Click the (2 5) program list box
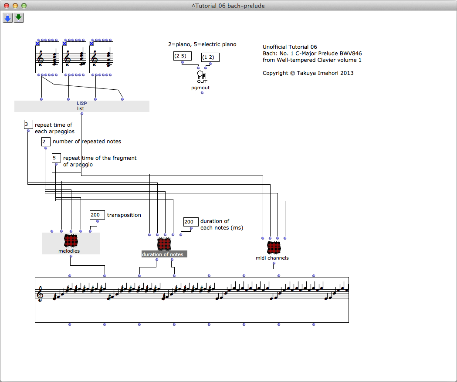The width and height of the screenshot is (457, 382). (x=182, y=56)
